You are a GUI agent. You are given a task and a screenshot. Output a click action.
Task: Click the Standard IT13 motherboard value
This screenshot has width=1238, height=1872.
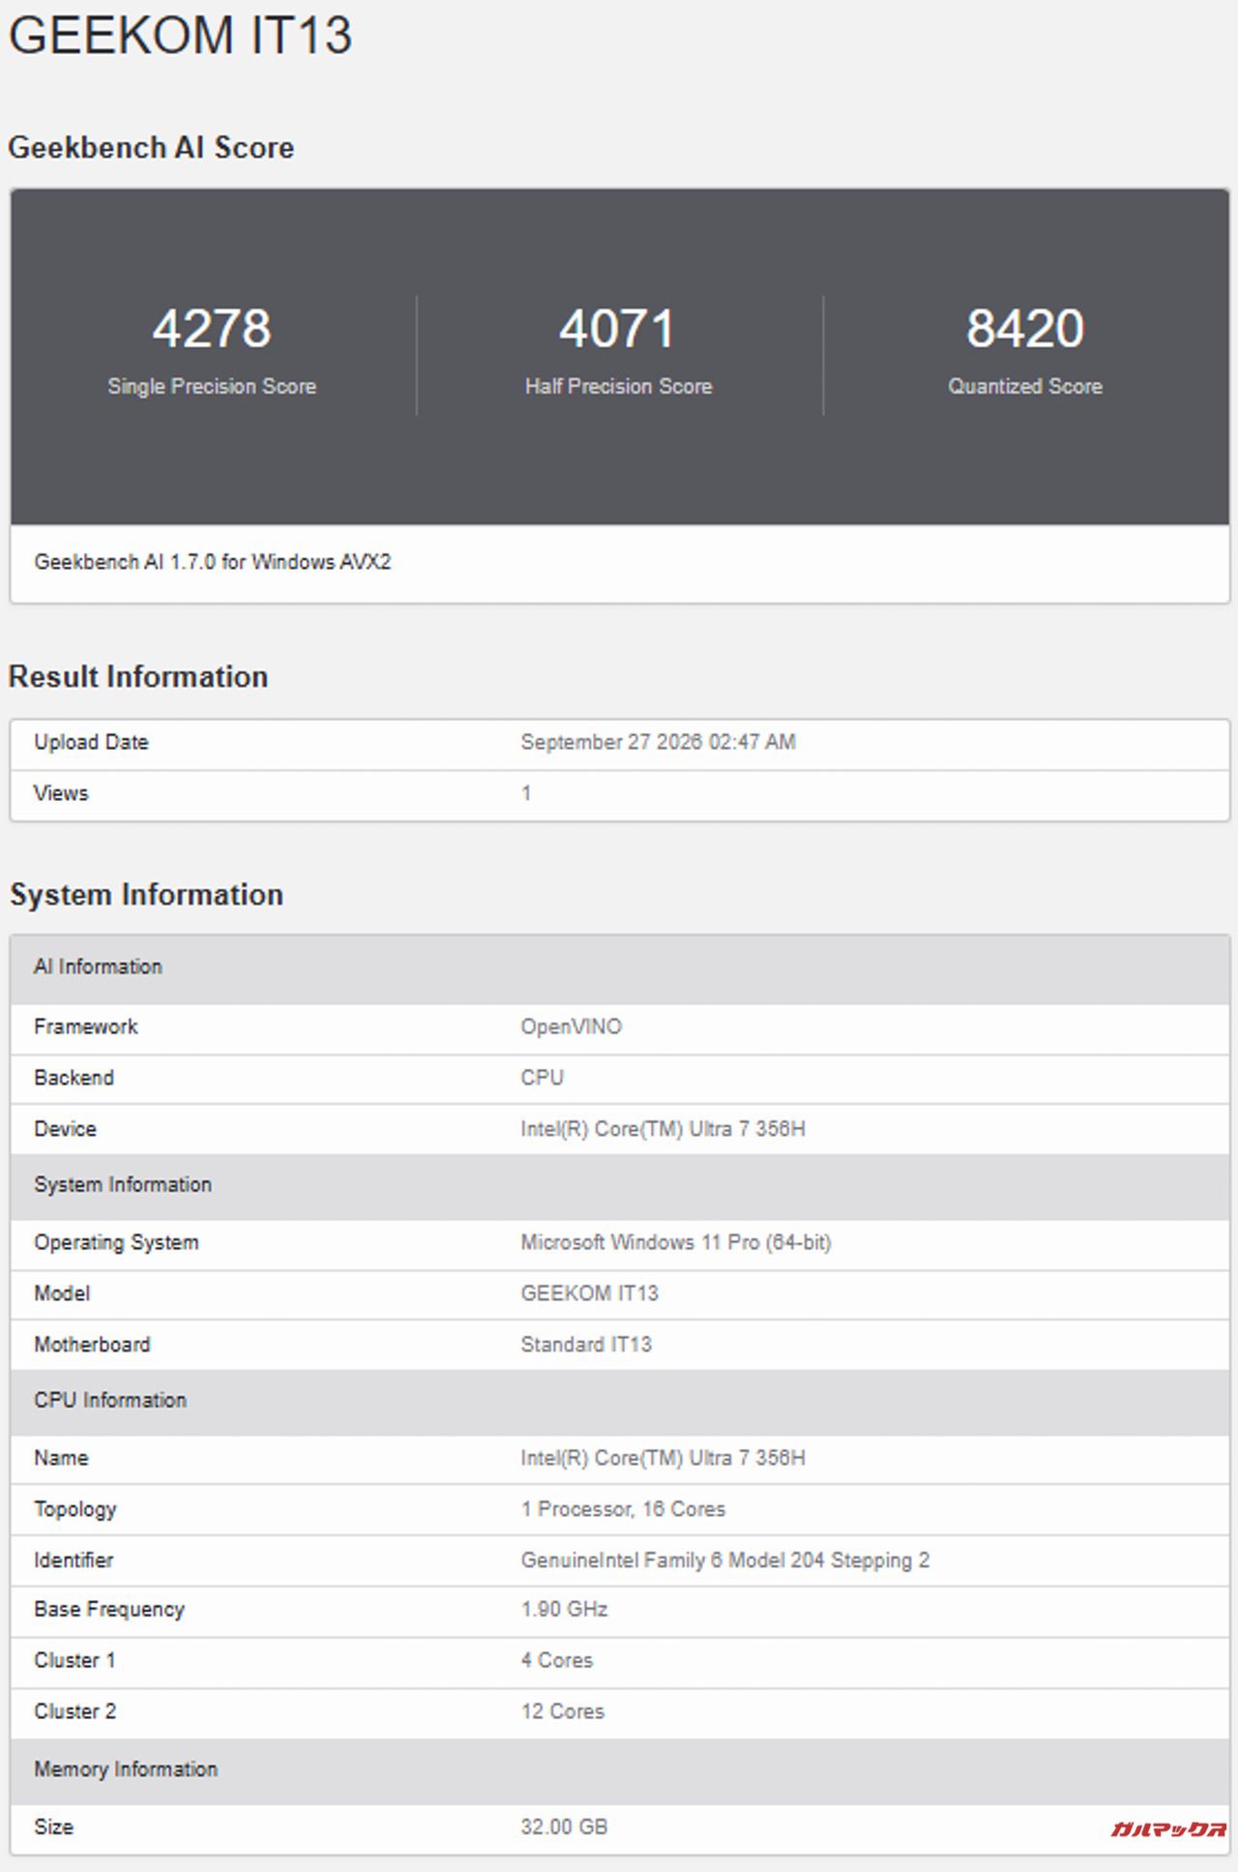(586, 1345)
